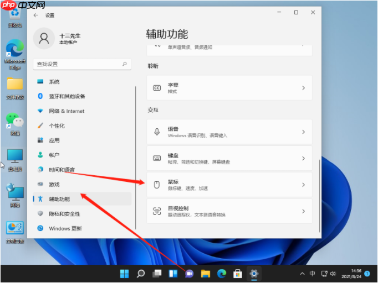The height and width of the screenshot is (283, 378).
Task: Open Windows 更新 settings
Action: 82,228
